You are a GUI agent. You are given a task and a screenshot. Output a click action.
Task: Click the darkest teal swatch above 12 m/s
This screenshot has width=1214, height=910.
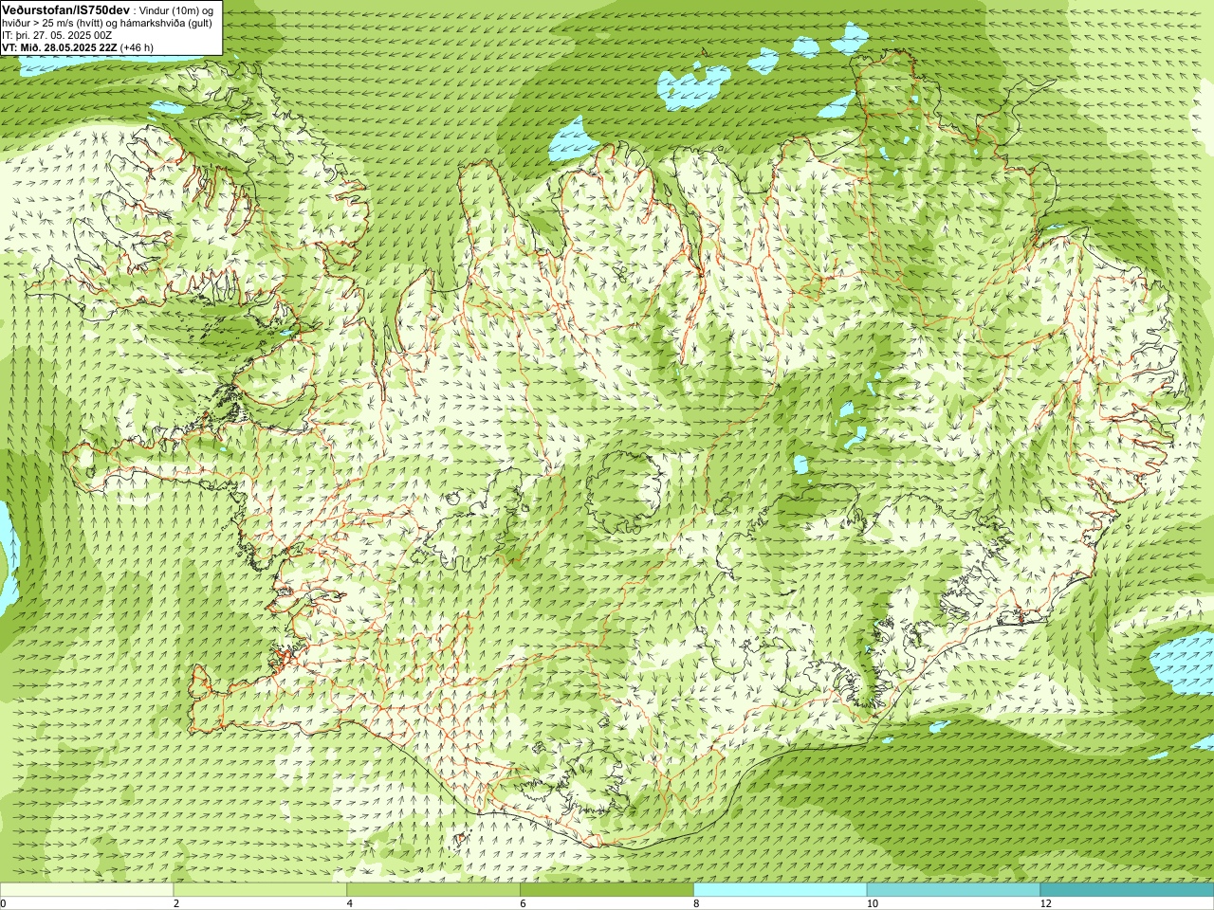pos(1127,890)
